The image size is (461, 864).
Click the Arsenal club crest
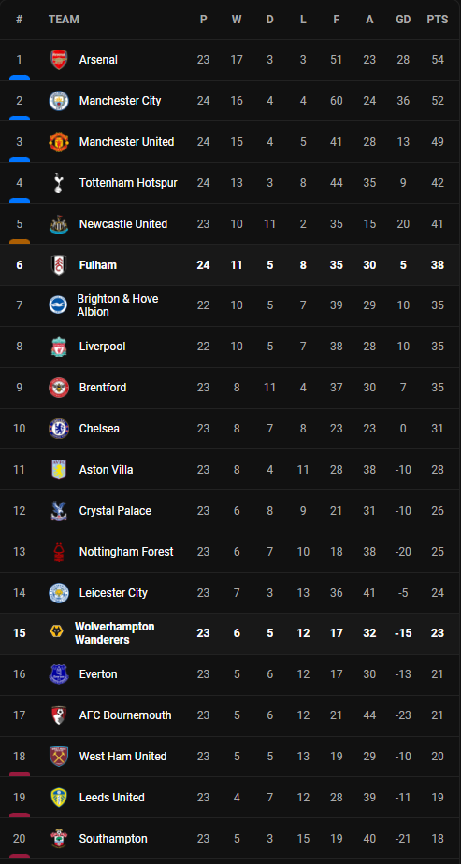59,60
